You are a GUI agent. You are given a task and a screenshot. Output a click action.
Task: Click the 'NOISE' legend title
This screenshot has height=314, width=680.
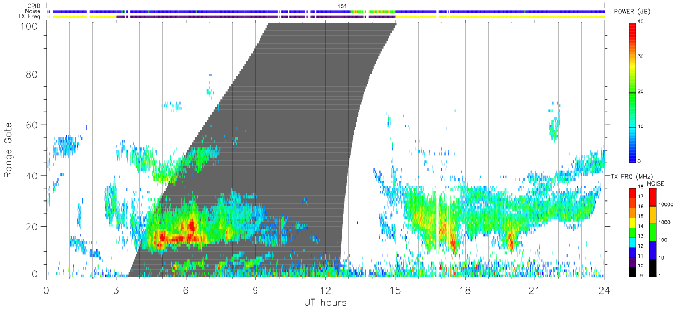pos(656,183)
